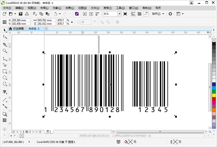Click the user account icon
Viewport: 217px width, 147px height.
192,3
